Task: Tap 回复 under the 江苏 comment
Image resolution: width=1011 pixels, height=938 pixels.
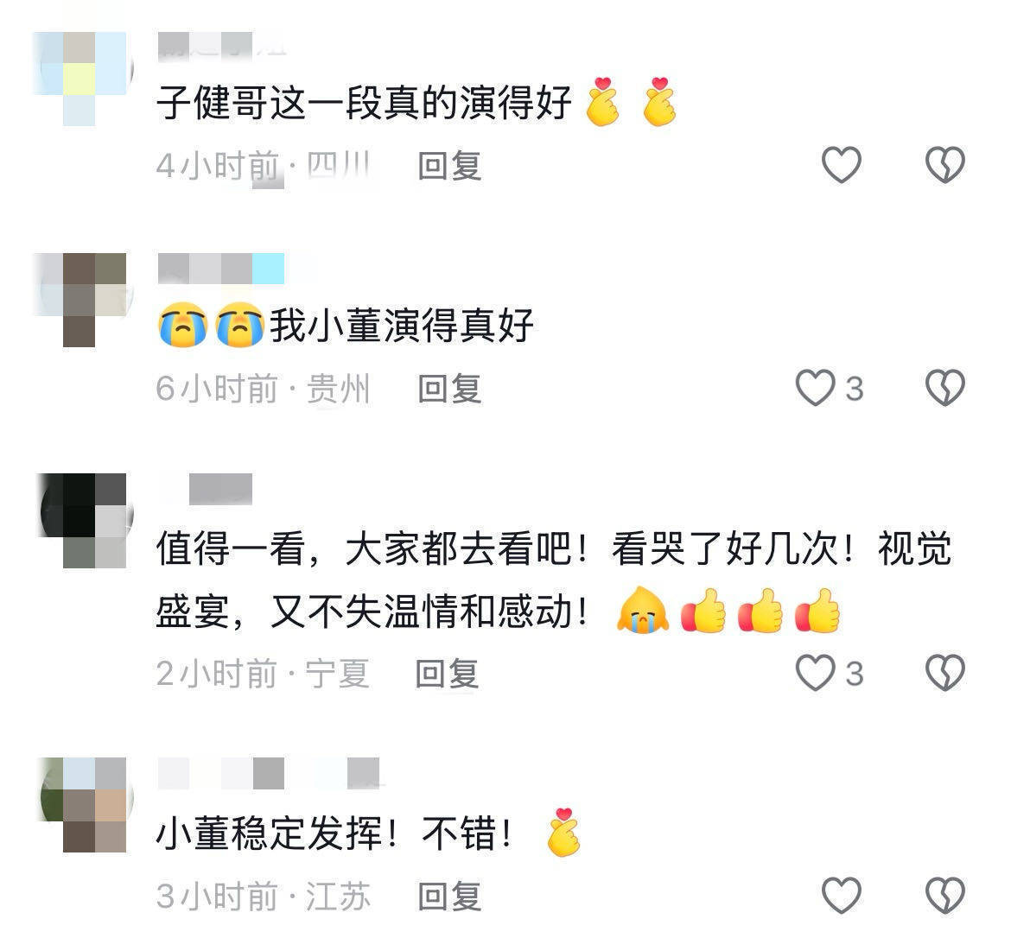Action: click(449, 897)
